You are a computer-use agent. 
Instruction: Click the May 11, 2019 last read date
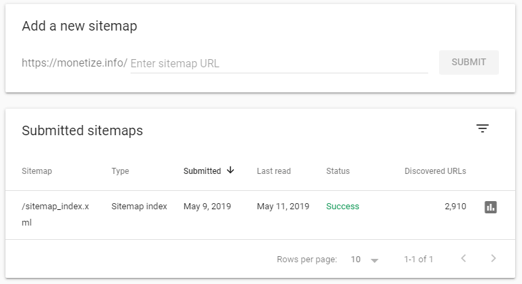(283, 207)
